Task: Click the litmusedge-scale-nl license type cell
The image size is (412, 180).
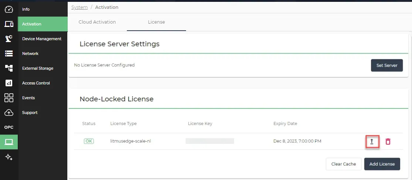Action: [131, 141]
